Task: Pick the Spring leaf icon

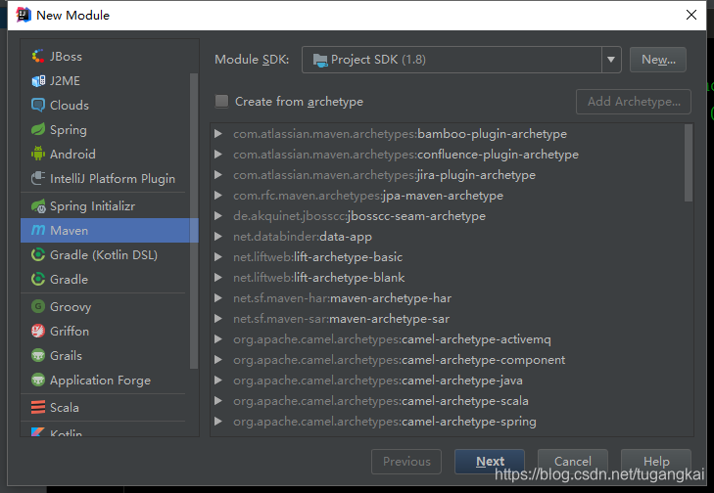Action: pyautogui.click(x=38, y=130)
